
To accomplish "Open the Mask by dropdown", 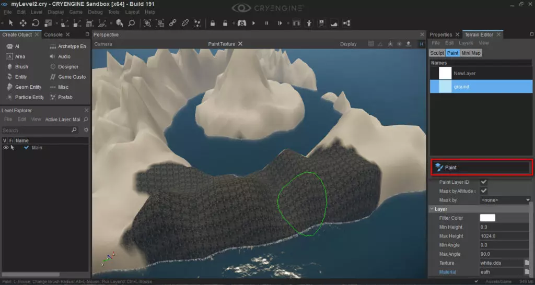I will click(505, 200).
